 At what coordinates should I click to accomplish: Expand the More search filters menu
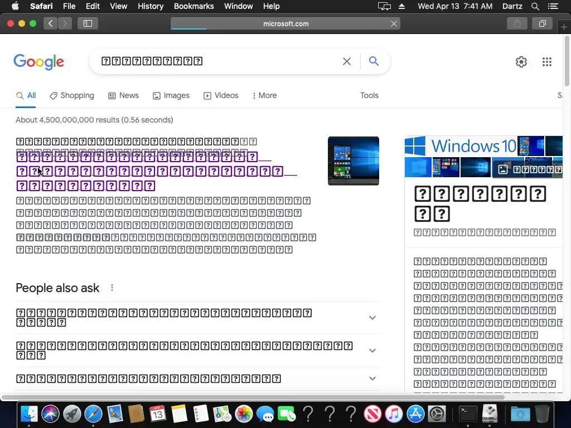pos(265,95)
